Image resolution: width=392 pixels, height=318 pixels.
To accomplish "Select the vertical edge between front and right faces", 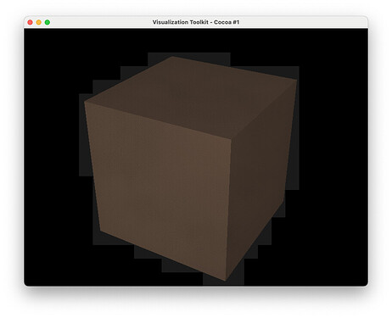I will tap(228, 209).
